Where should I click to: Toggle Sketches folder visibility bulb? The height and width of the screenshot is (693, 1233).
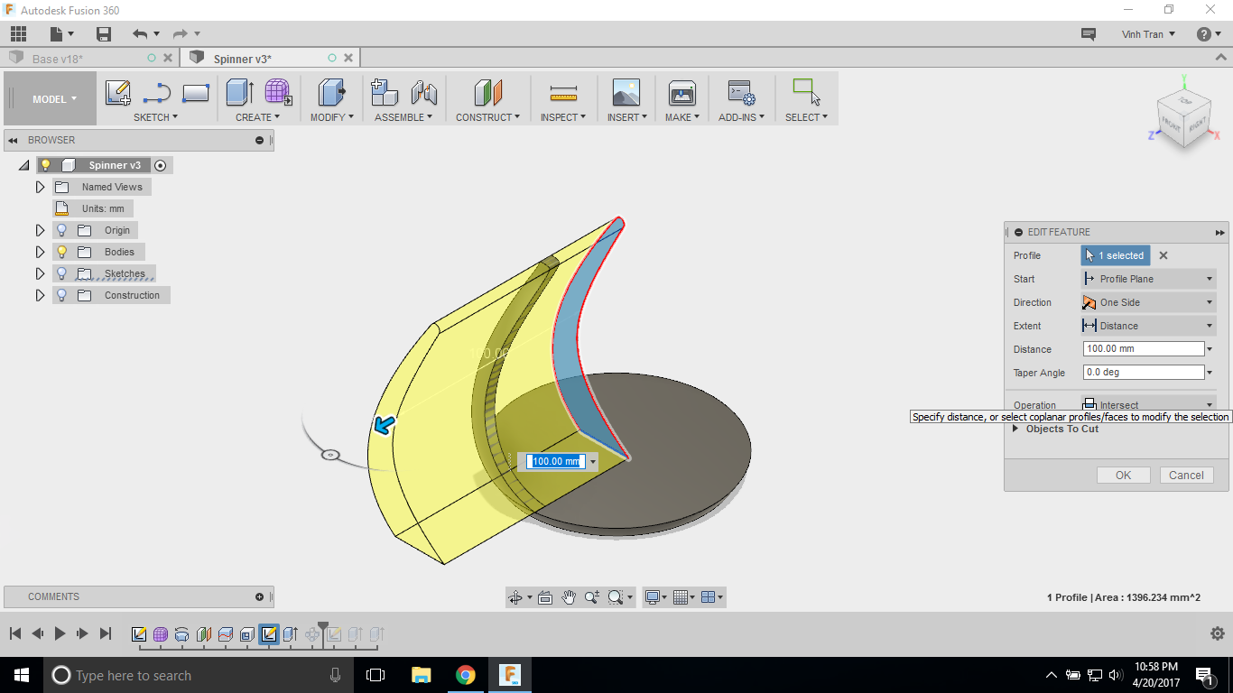(x=62, y=273)
